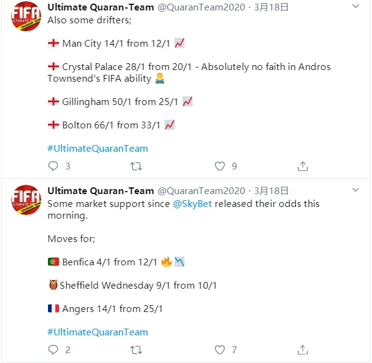Viewport: 372px width, 363px height.
Task: Open the second tweet's 3月18日 timestamp
Action: click(271, 191)
